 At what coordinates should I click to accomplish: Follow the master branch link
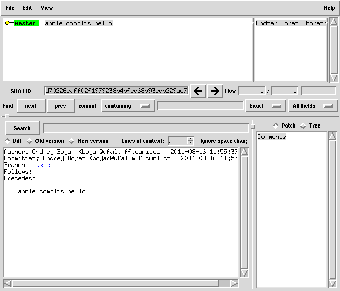pyautogui.click(x=43, y=165)
